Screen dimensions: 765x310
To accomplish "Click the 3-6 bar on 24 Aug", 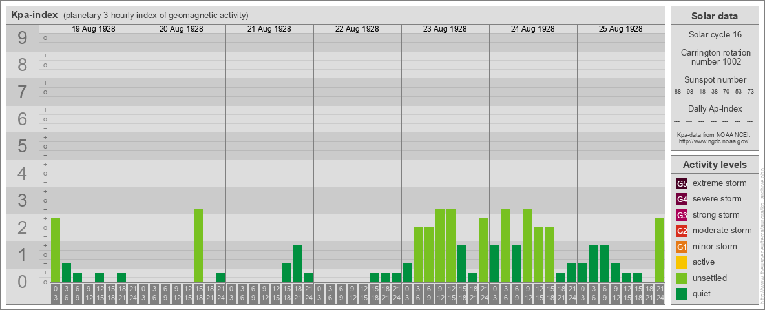I will coord(506,245).
